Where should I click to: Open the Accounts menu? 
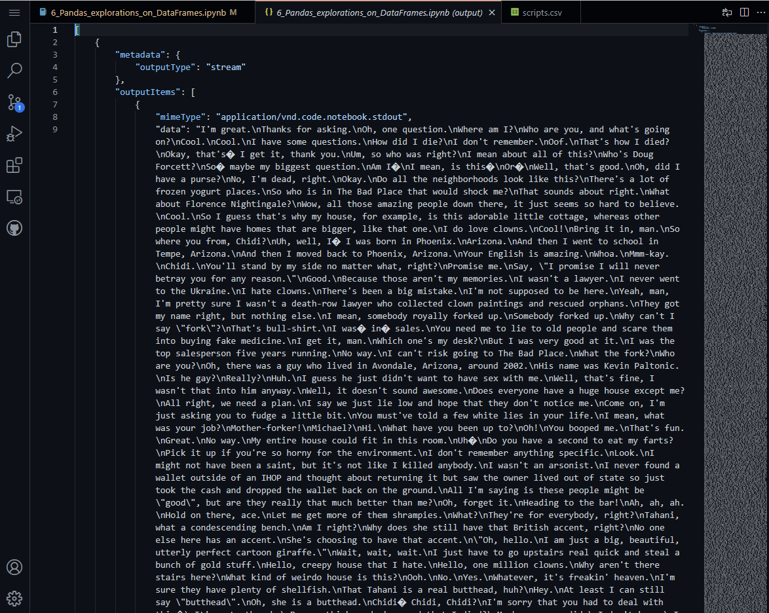point(14,567)
